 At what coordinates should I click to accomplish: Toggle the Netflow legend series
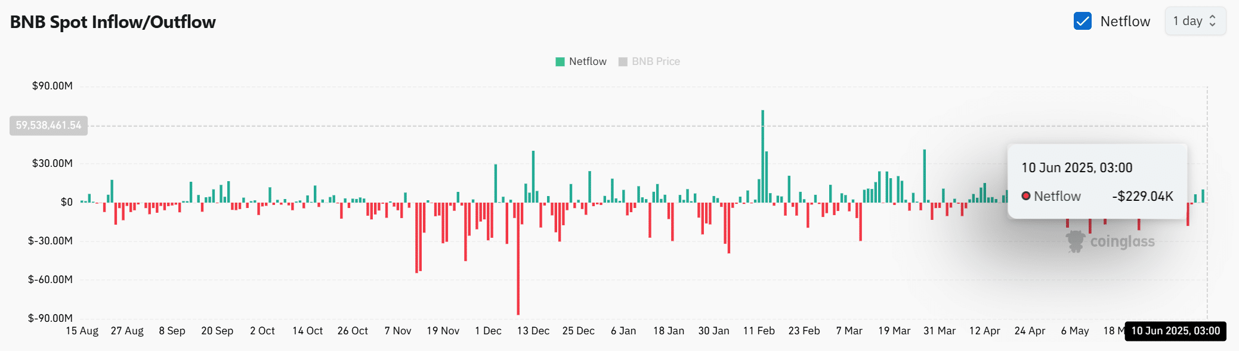581,61
